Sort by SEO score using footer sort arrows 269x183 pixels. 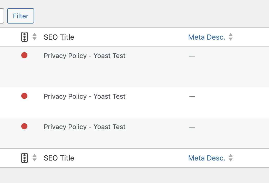click(35, 158)
